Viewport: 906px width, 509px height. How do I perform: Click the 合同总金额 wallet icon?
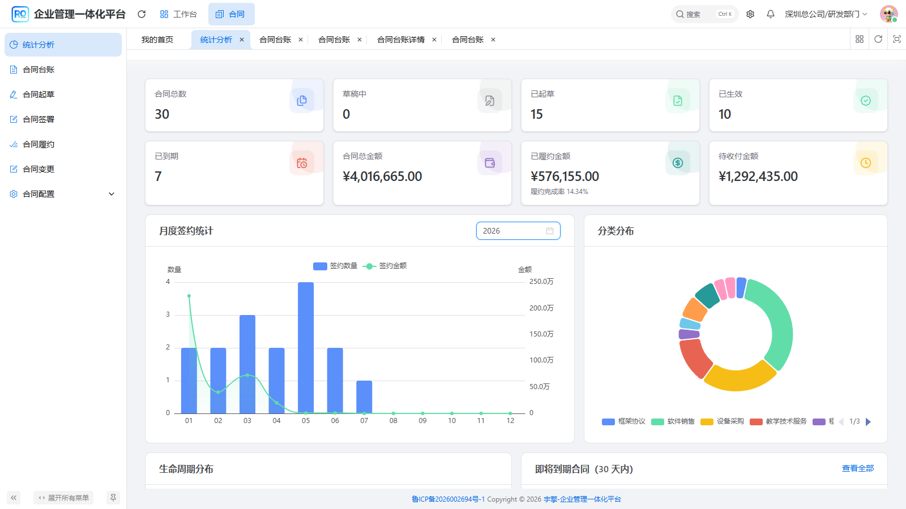click(x=490, y=163)
